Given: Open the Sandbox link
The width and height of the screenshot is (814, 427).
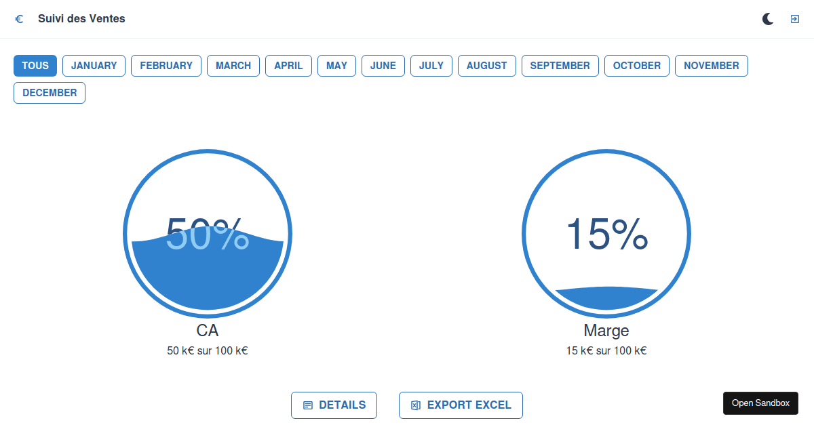Looking at the screenshot, I should (760, 403).
